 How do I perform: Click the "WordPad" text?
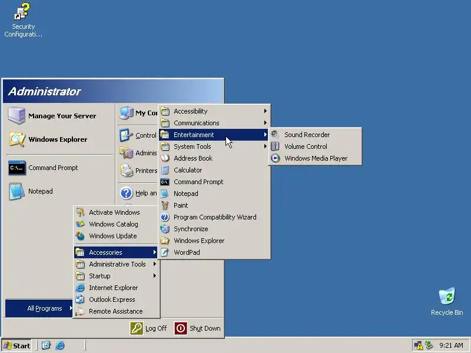coord(187,252)
